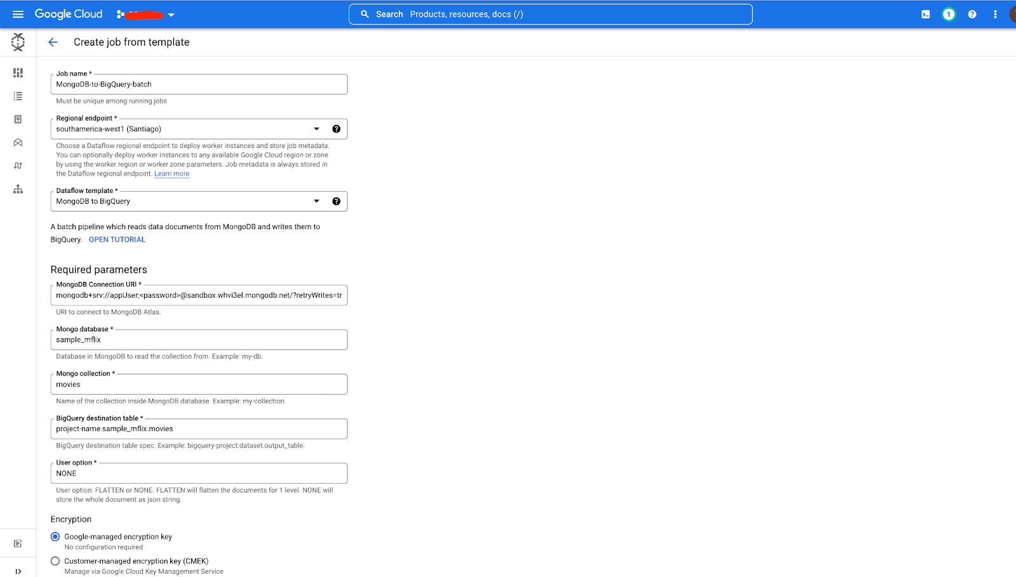Click 'Manage via Google Cloud Key Management Service'
This screenshot has height=577, width=1016.
[x=144, y=572]
